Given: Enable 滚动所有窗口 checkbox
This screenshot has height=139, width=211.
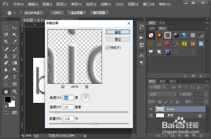Looking at the screenshot, I should coord(21,13).
